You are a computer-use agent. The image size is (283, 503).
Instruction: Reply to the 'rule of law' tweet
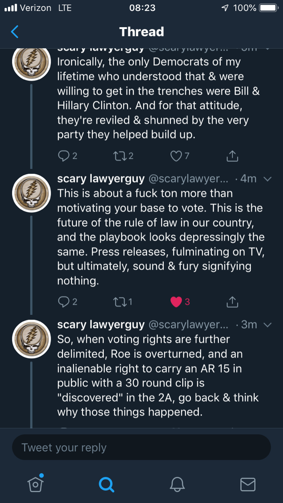[x=63, y=301]
